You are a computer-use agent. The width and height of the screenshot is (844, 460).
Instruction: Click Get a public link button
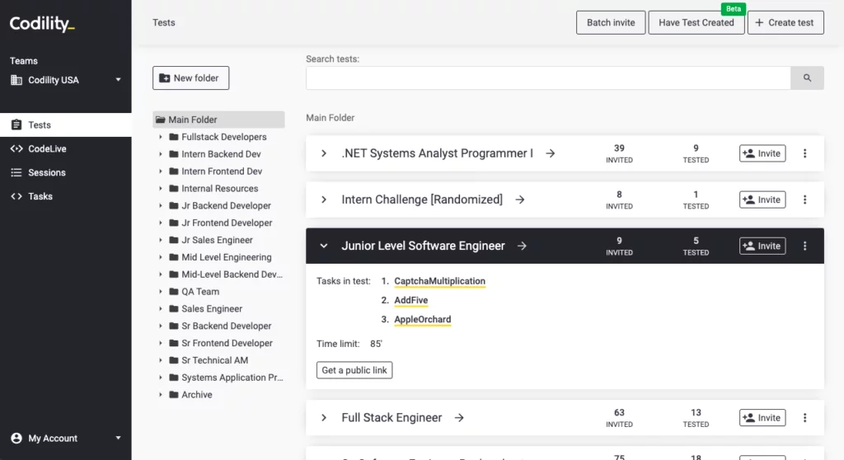[354, 370]
